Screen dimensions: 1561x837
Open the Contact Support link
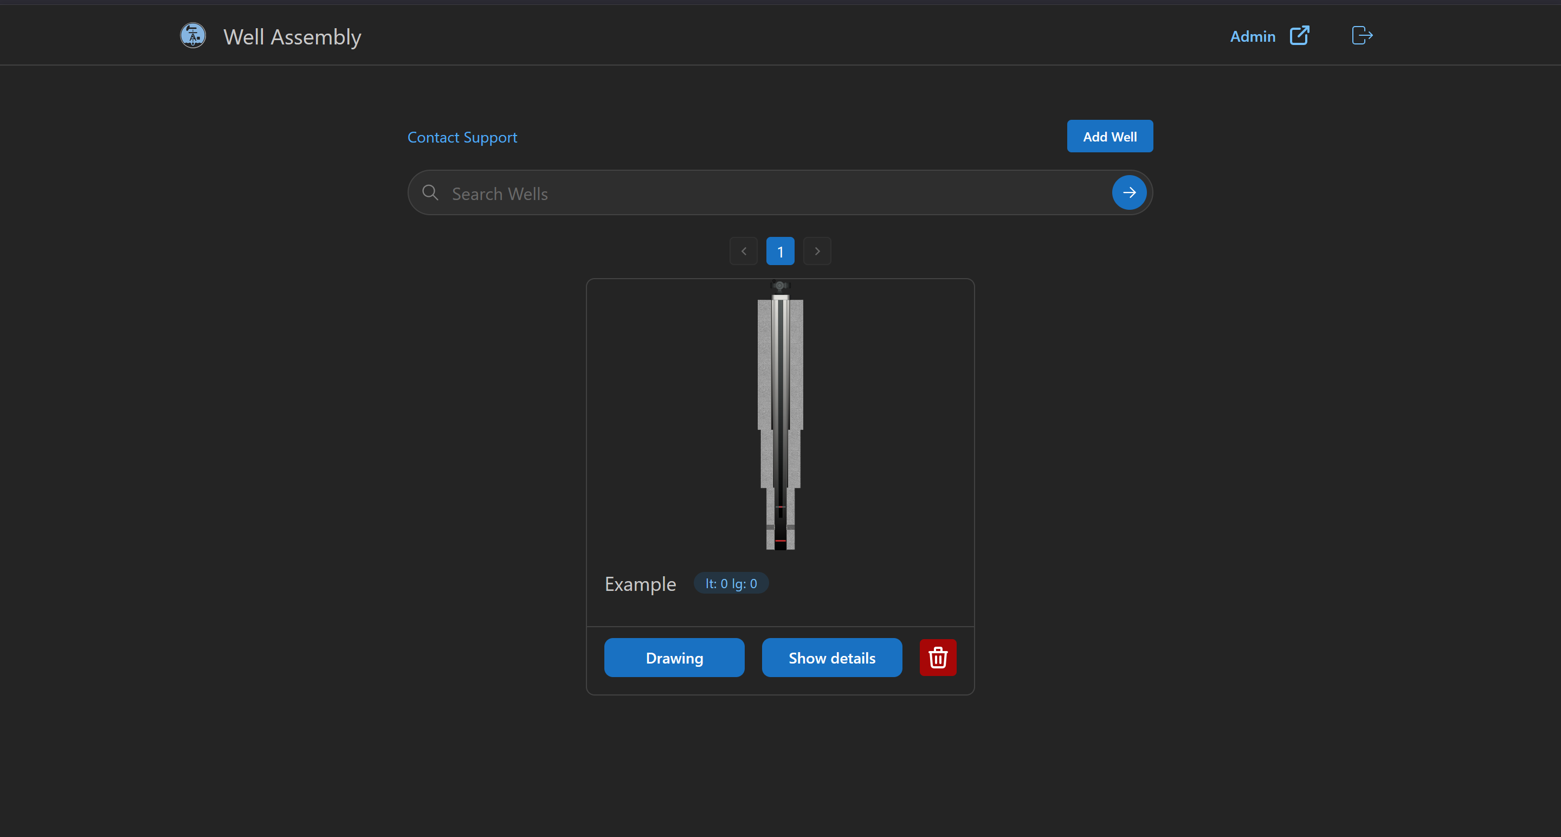click(462, 137)
